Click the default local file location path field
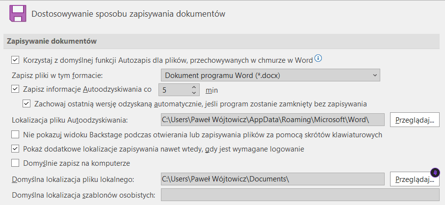The height and width of the screenshot is (205, 445). (272, 179)
